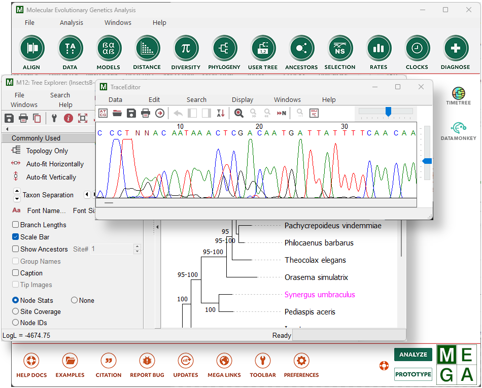The height and width of the screenshot is (388, 482).
Task: Open the Data menu in TraceEditor
Action: [115, 100]
